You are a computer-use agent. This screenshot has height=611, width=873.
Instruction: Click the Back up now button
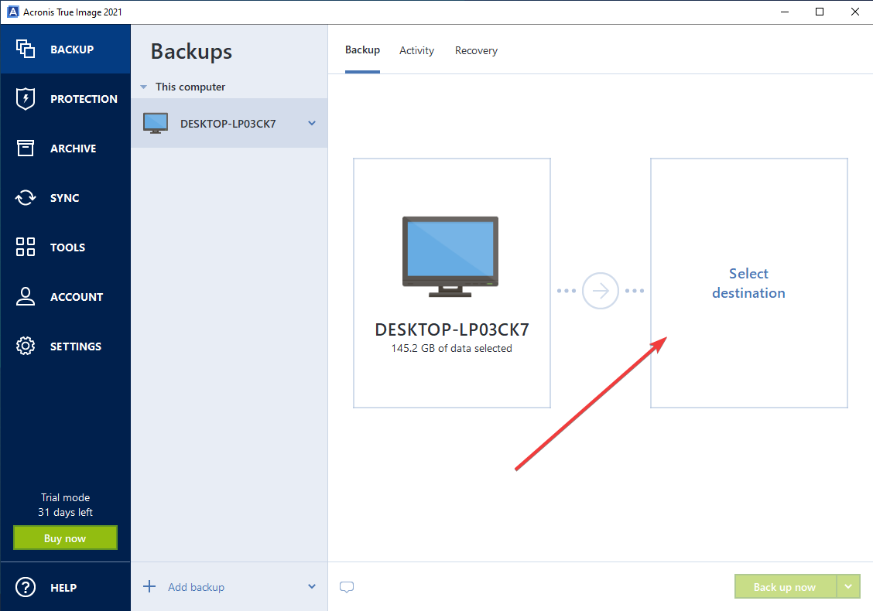click(x=785, y=586)
